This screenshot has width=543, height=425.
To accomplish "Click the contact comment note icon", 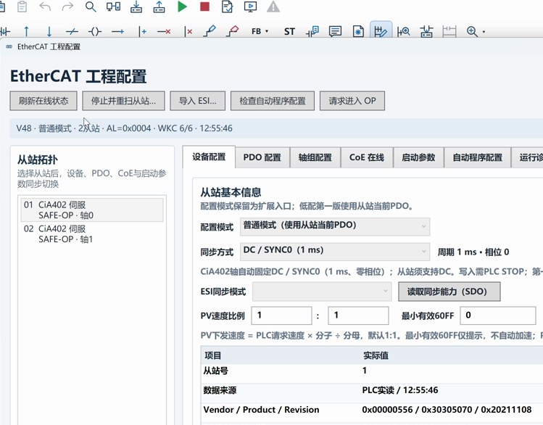I will point(312,31).
